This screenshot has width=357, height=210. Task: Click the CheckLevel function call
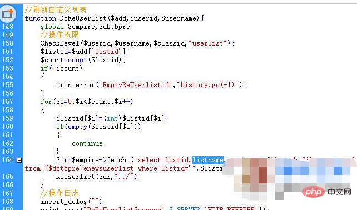tap(59, 43)
